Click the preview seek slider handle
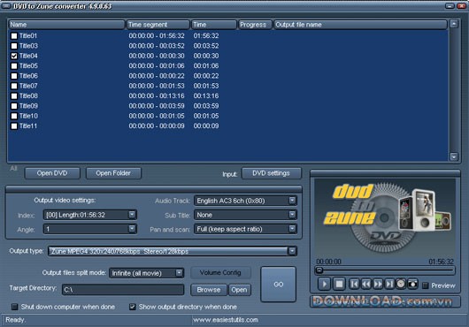The width and height of the screenshot is (469, 327). [319, 270]
